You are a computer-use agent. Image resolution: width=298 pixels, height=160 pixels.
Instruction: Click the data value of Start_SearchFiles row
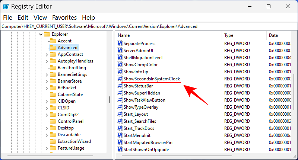280,121
